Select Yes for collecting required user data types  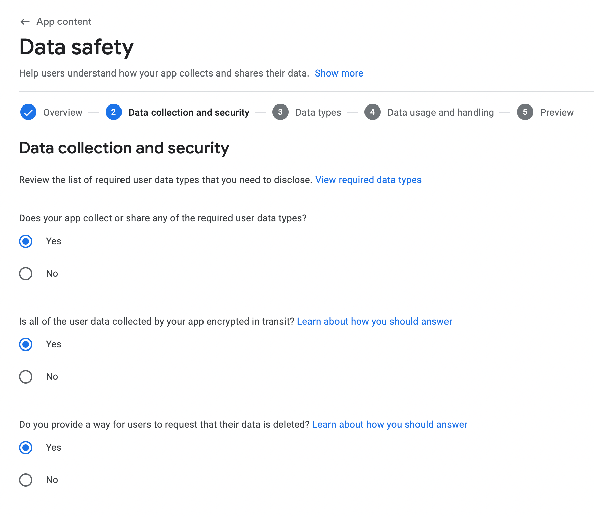[x=25, y=241]
